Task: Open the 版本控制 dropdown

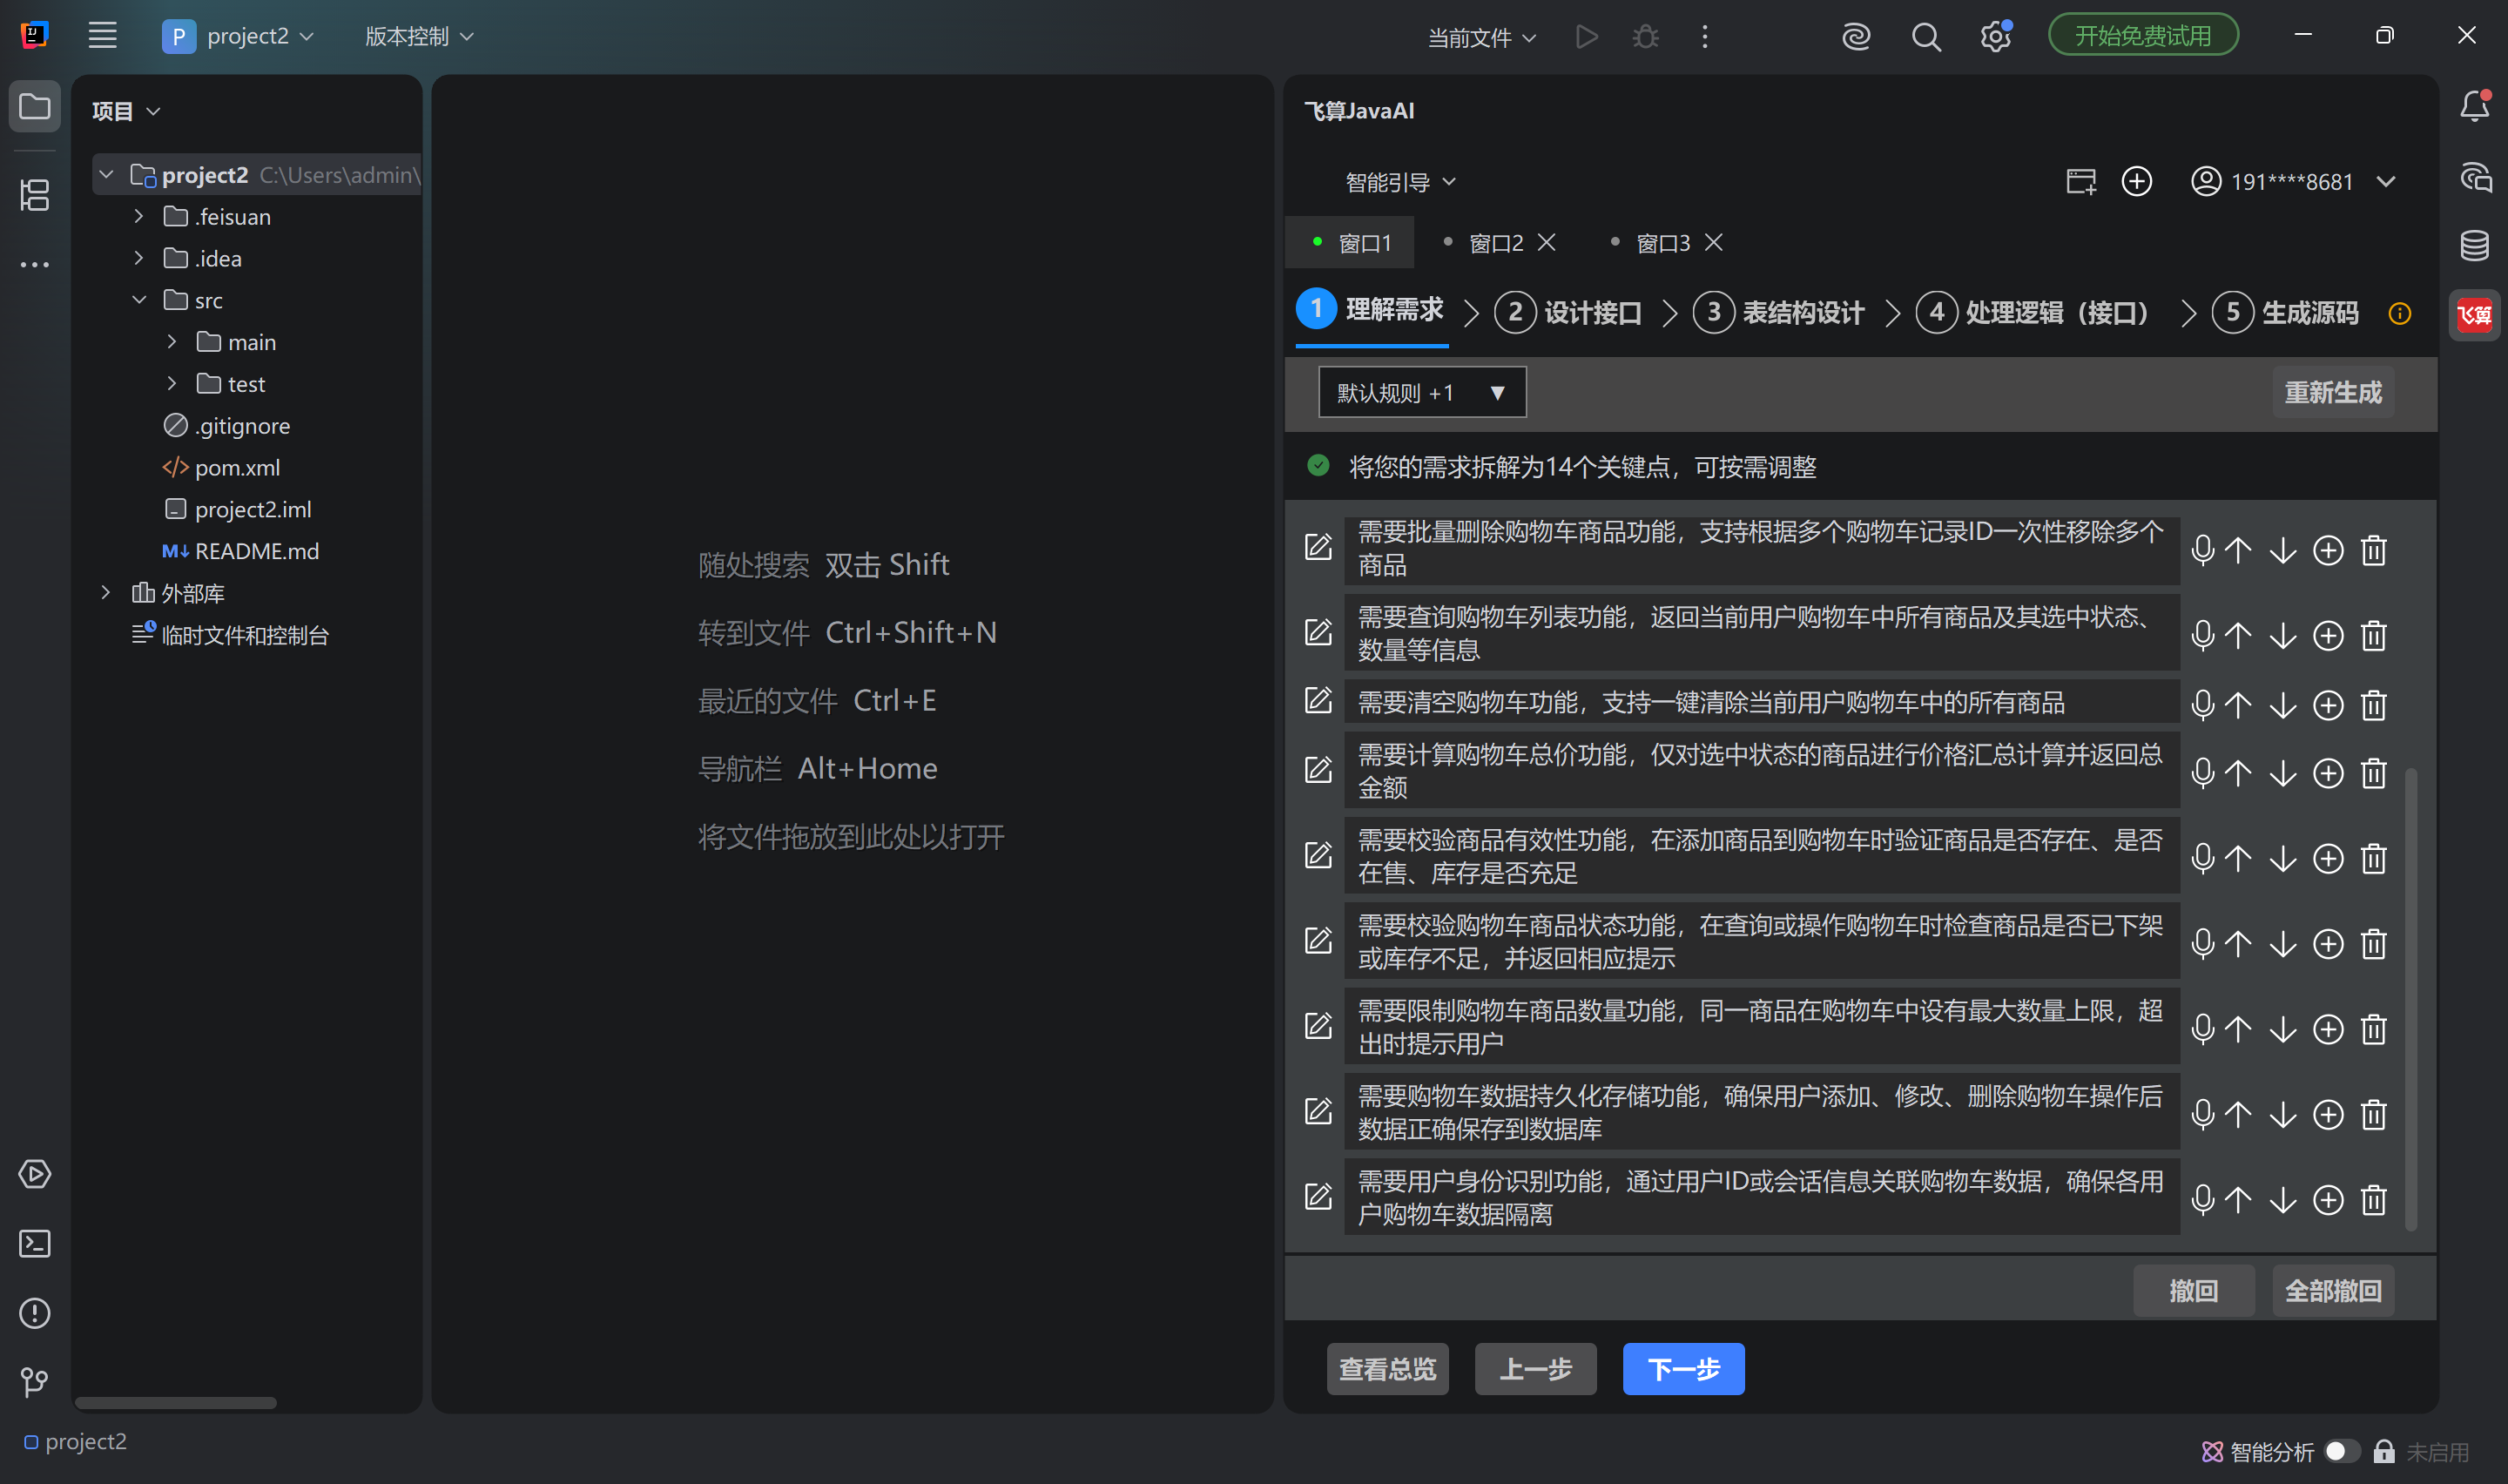Action: click(x=420, y=37)
